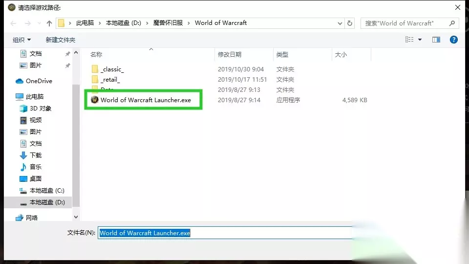Click the Launcher.exe WoW icon
The width and height of the screenshot is (469, 264).
(94, 100)
